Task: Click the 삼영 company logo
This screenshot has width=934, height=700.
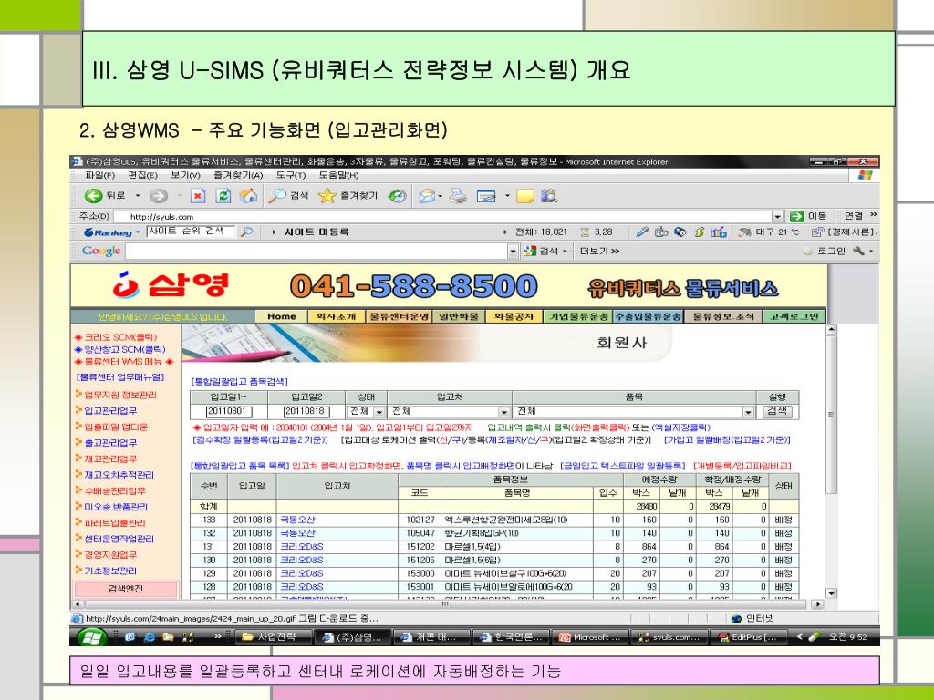Action: coord(171,285)
